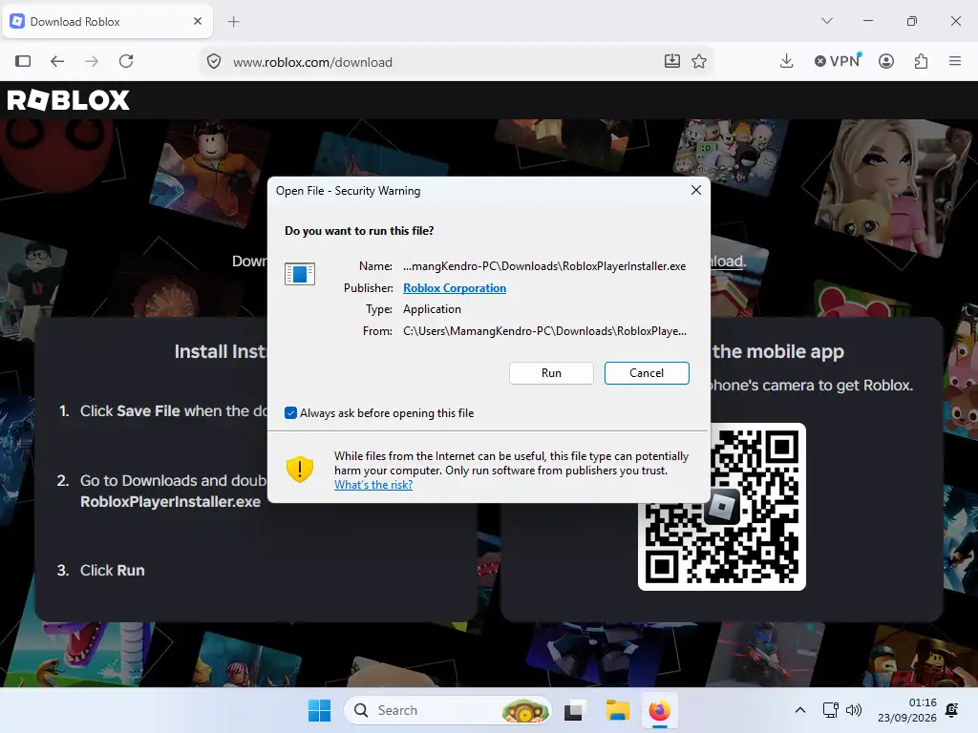Open notifications bell in system tray
Image resolution: width=978 pixels, height=733 pixels.
952,710
